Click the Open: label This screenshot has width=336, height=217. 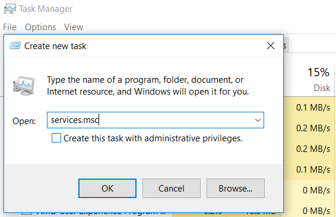pos(24,121)
